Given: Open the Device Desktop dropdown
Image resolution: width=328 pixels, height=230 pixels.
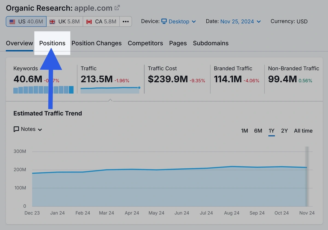Looking at the screenshot, I should click(178, 21).
